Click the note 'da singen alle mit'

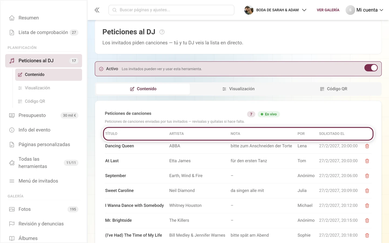(247, 190)
